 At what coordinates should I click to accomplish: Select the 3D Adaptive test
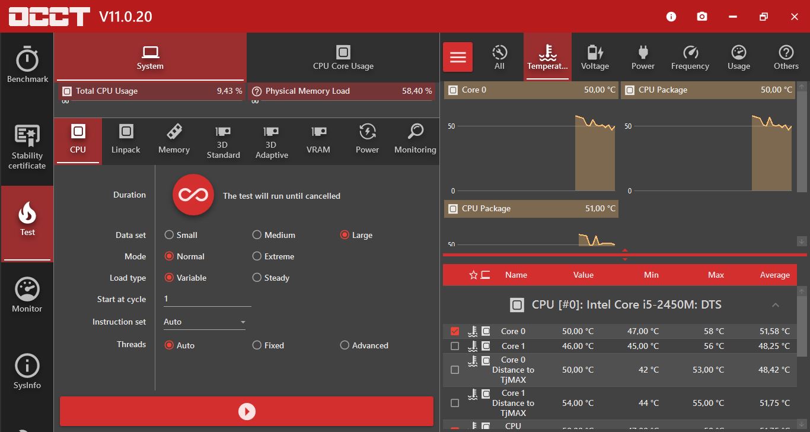pos(272,141)
